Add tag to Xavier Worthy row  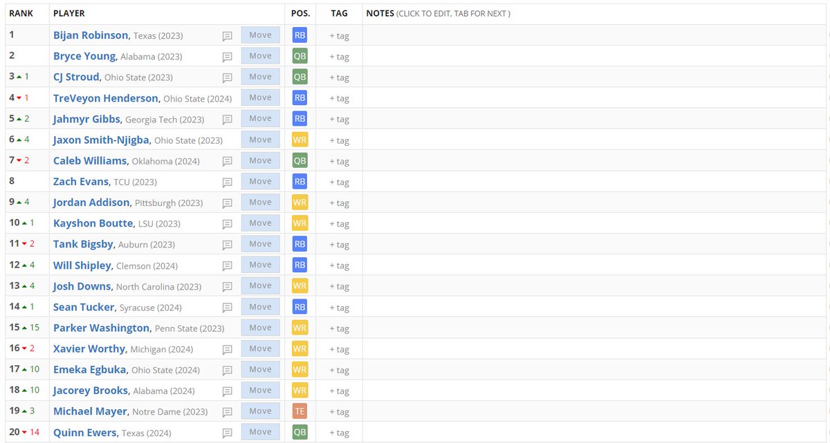tap(339, 350)
